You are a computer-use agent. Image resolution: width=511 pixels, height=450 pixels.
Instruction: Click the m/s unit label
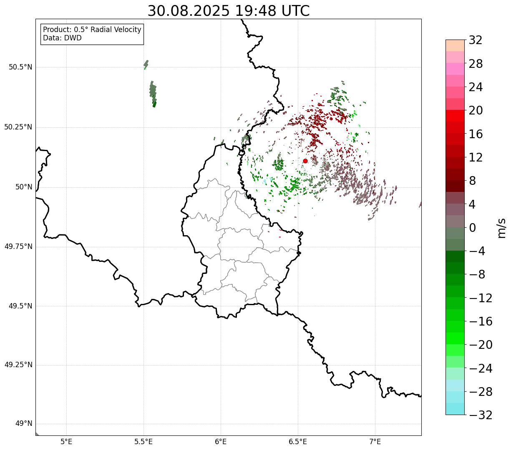501,228
